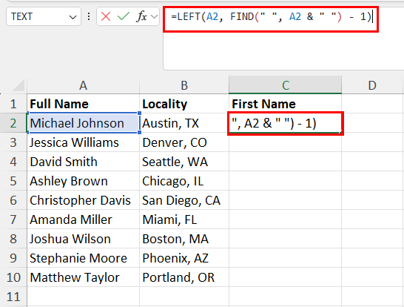Screen dimensions: 404x307
Task: Select row 11 header
Action: [13, 297]
